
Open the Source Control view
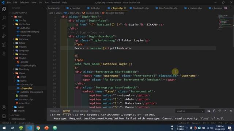4,27
